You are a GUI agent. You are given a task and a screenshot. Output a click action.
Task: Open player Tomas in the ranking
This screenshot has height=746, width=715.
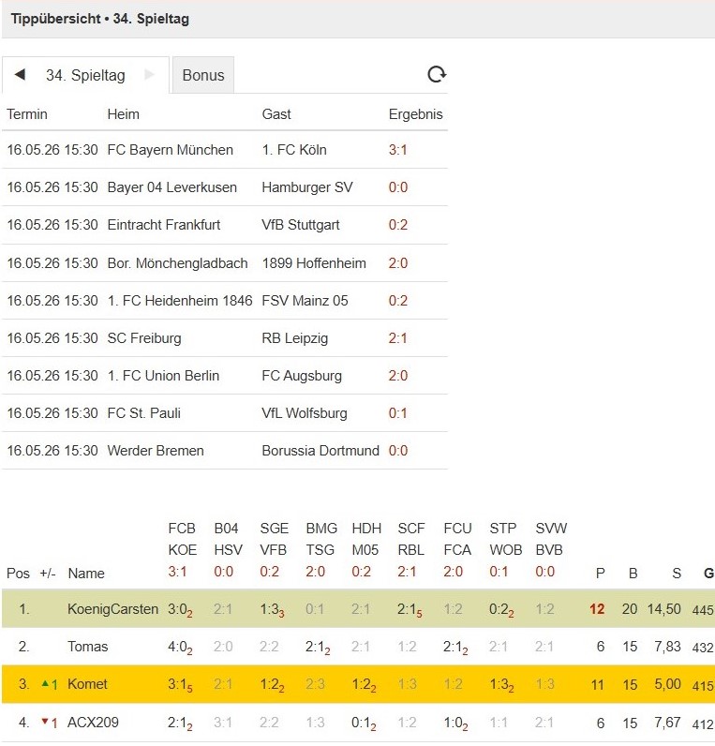pos(87,647)
